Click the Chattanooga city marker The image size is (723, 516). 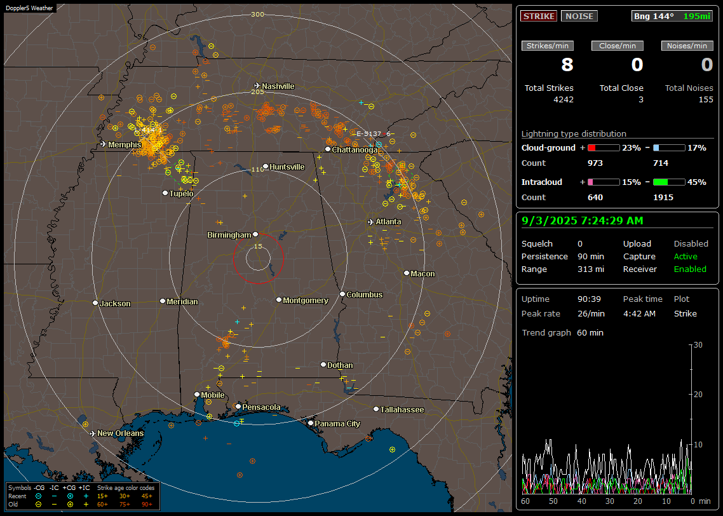coord(328,149)
